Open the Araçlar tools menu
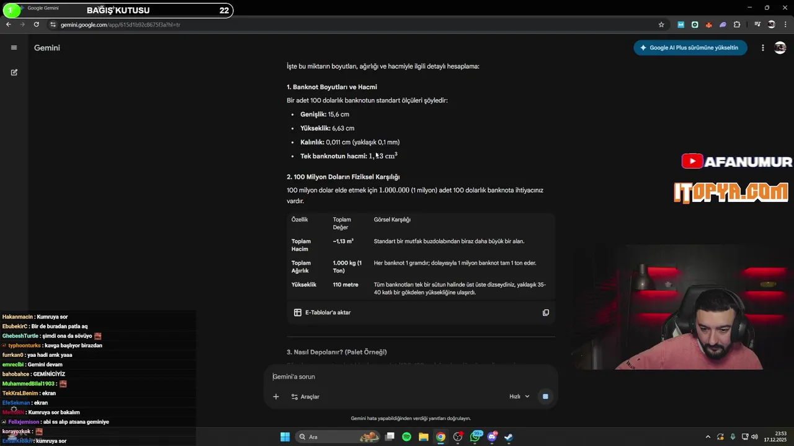Viewport: 794px width, 446px height. (x=305, y=396)
